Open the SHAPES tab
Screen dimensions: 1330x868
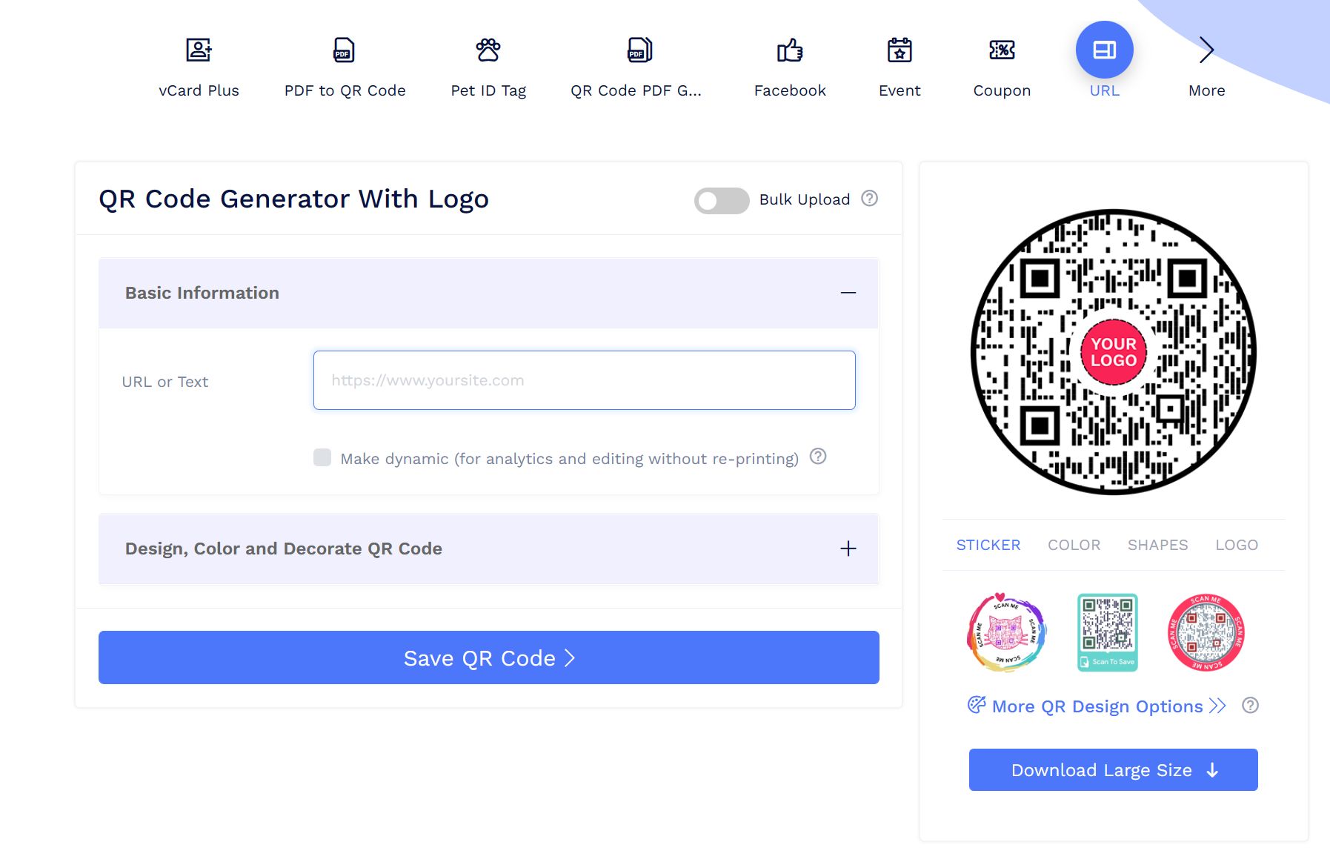point(1157,545)
